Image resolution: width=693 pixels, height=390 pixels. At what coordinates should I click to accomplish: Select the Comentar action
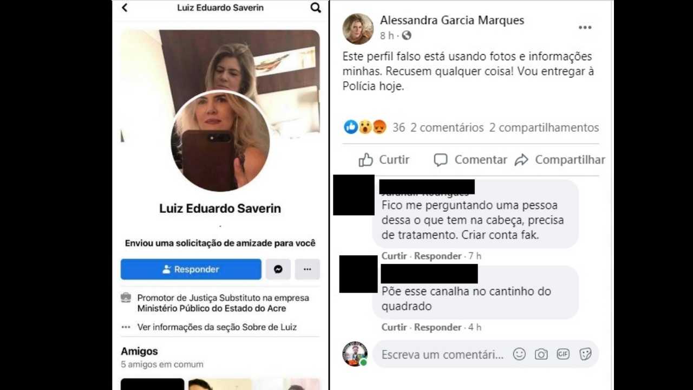470,160
